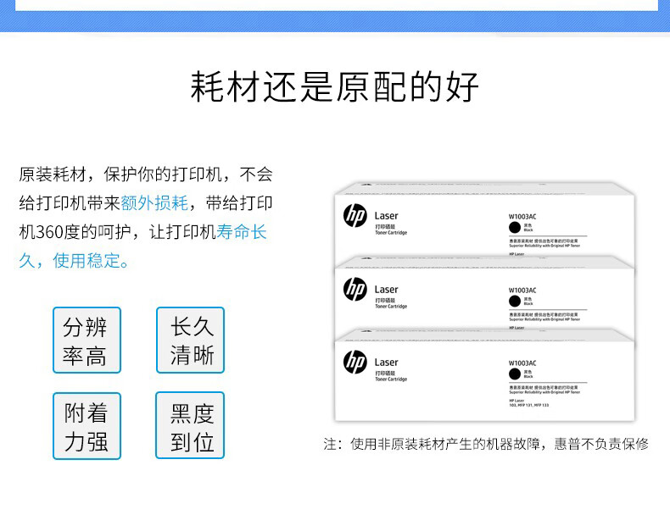The width and height of the screenshot is (670, 515).
Task: Click W1003AC label on the middle box
Action: pyautogui.click(x=522, y=291)
